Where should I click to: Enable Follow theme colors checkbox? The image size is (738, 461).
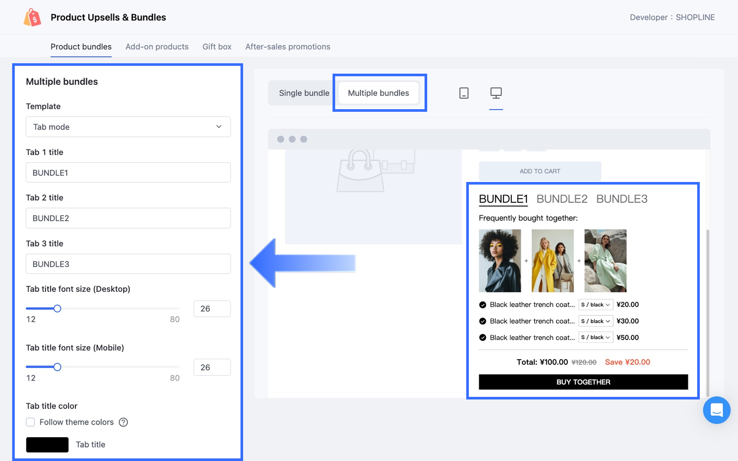coord(30,422)
